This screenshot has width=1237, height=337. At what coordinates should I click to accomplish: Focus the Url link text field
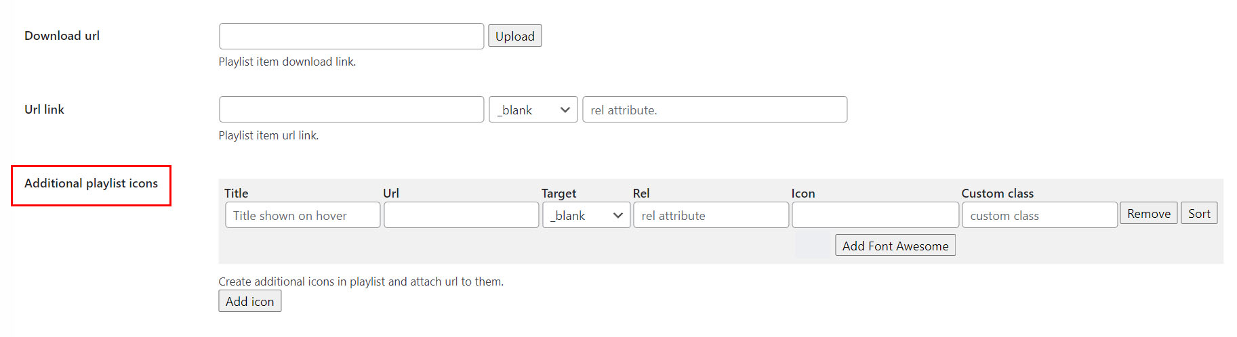pyautogui.click(x=351, y=110)
